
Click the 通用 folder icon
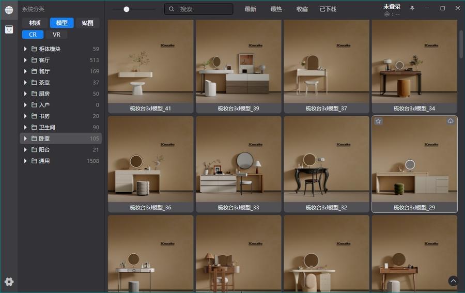click(34, 161)
